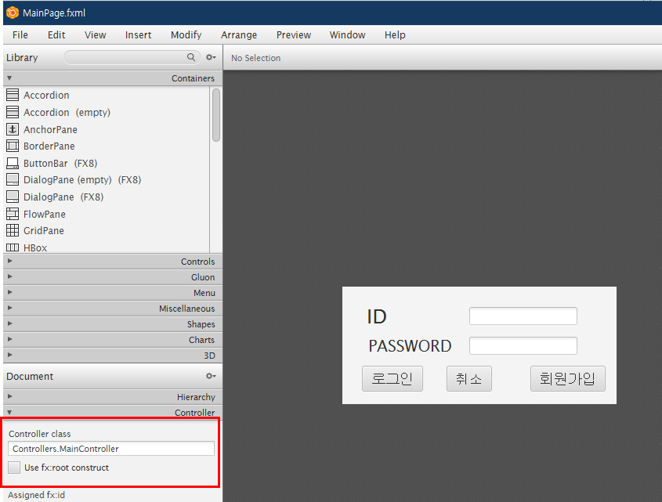Open the Arrange menu
This screenshot has height=502, width=662.
(x=239, y=35)
